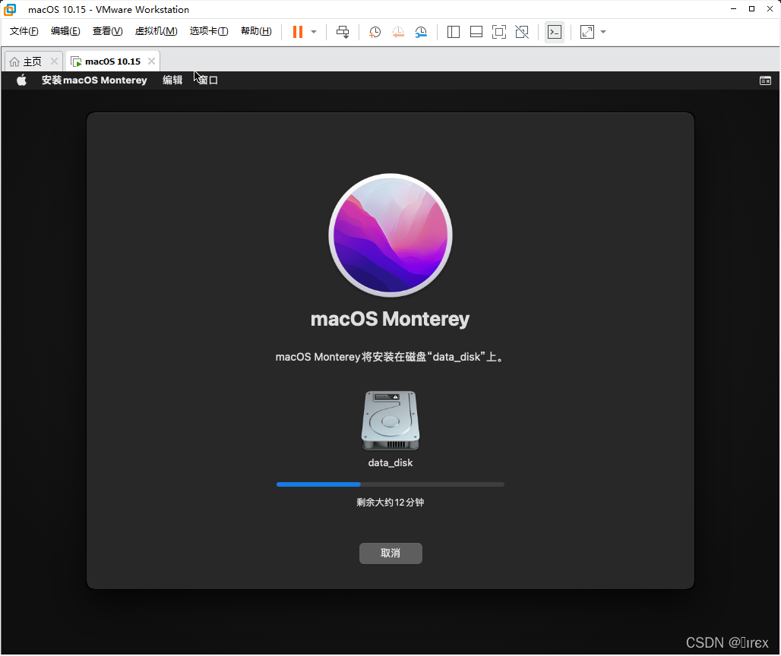Open the 选项卡(T) menu
Image resolution: width=781 pixels, height=656 pixels.
coord(209,31)
